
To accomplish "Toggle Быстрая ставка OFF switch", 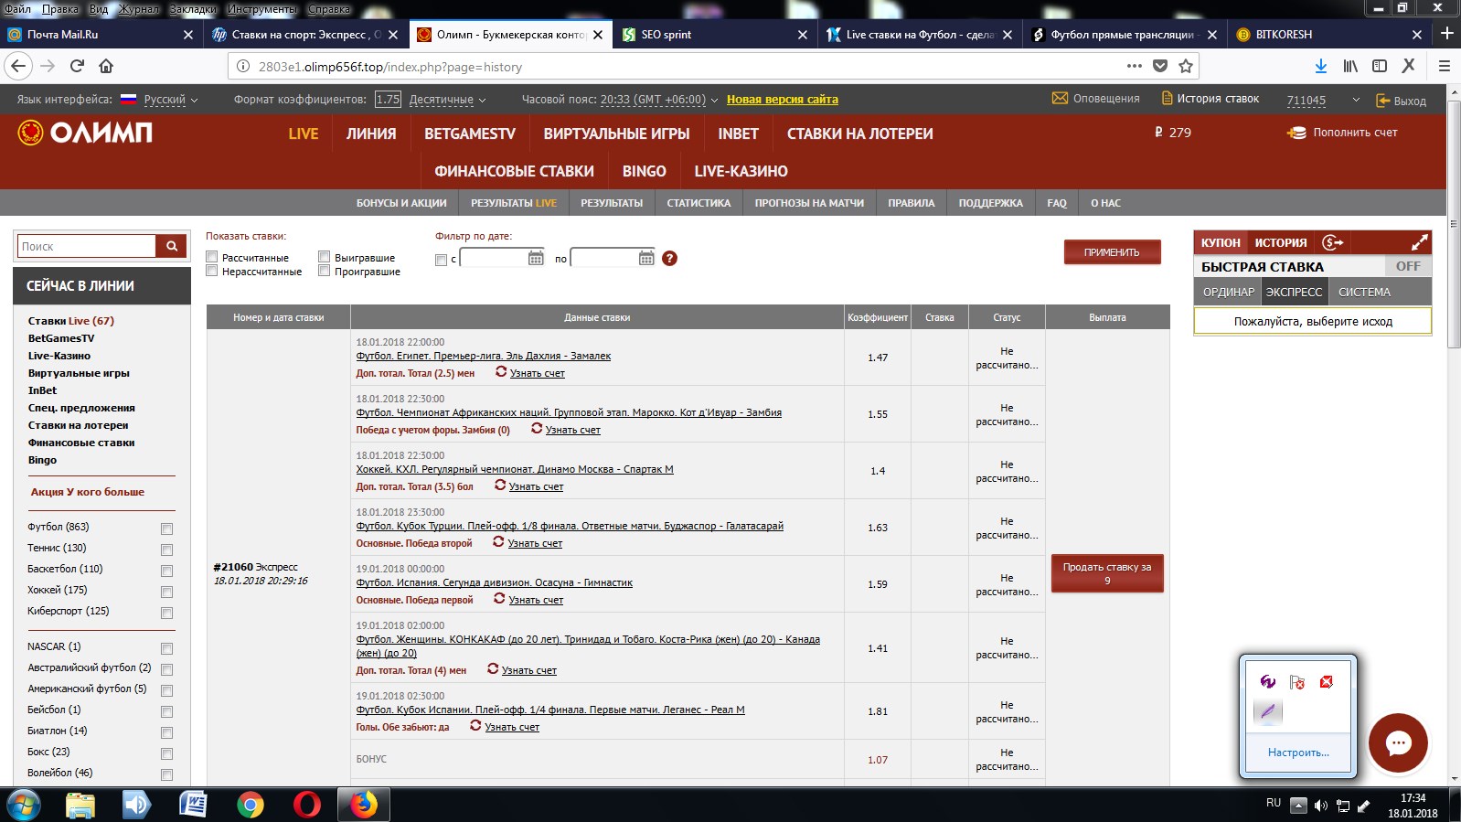I will point(1408,266).
